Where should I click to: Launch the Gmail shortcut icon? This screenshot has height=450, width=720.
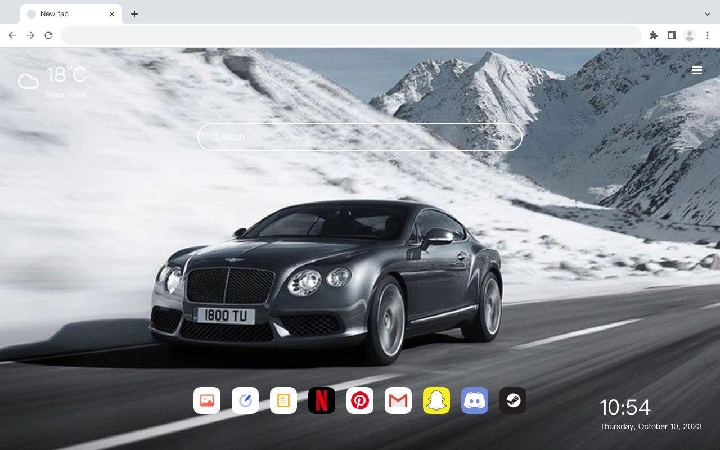click(x=398, y=400)
